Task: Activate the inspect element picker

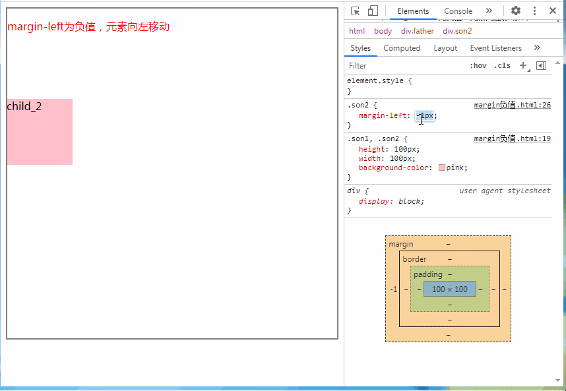Action: 355,11
